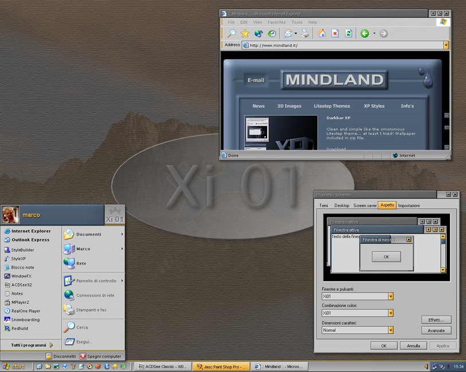Viewport: 466px width, 372px height.
Task: Click Disconnetti in start menu
Action: 61,357
